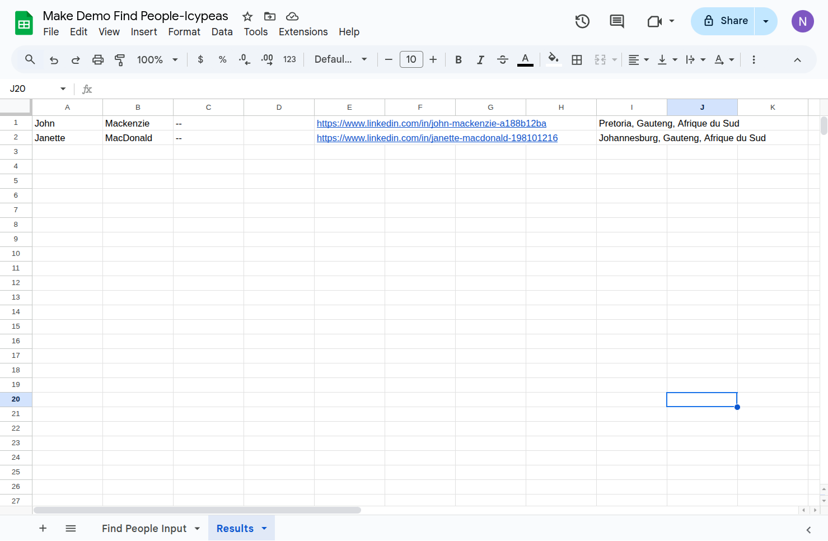Open john-mackenzie LinkedIn link
The height and width of the screenshot is (541, 828).
click(x=432, y=123)
